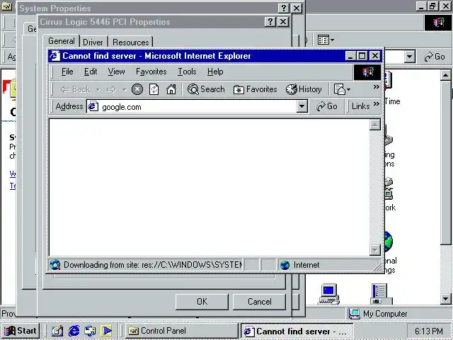The image size is (453, 340).
Task: Open Views button in Control Panel toolbar
Action: click(326, 40)
